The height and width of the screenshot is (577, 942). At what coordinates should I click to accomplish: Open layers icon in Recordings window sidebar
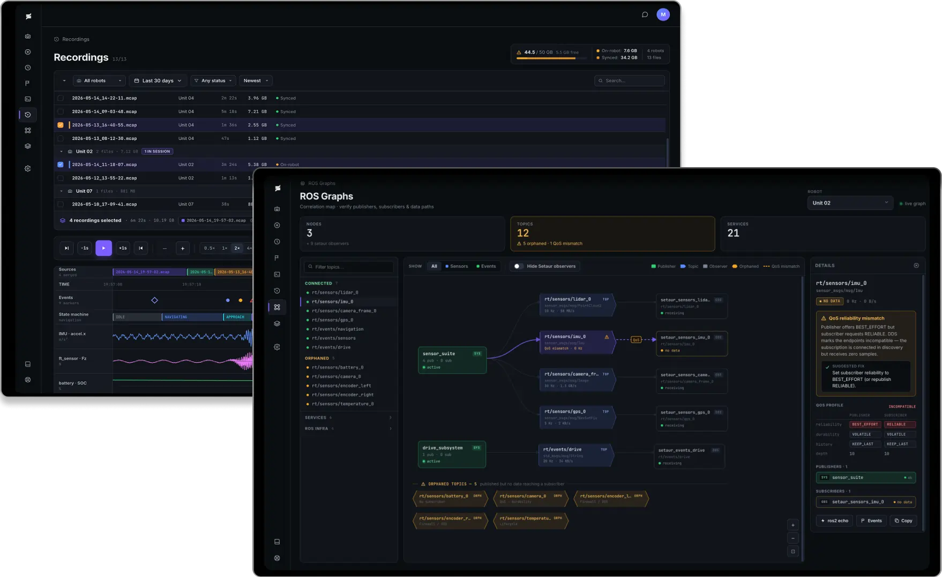pos(28,146)
